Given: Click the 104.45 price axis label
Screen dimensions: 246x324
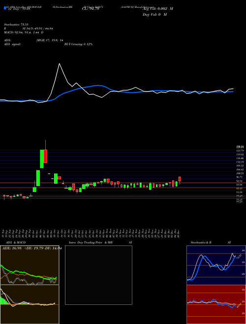Looking at the screenshot, I should [x=240, y=169].
